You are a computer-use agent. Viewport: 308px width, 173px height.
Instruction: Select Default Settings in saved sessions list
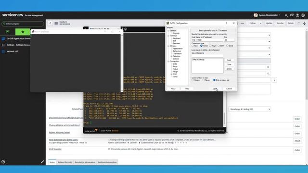tap(198, 60)
